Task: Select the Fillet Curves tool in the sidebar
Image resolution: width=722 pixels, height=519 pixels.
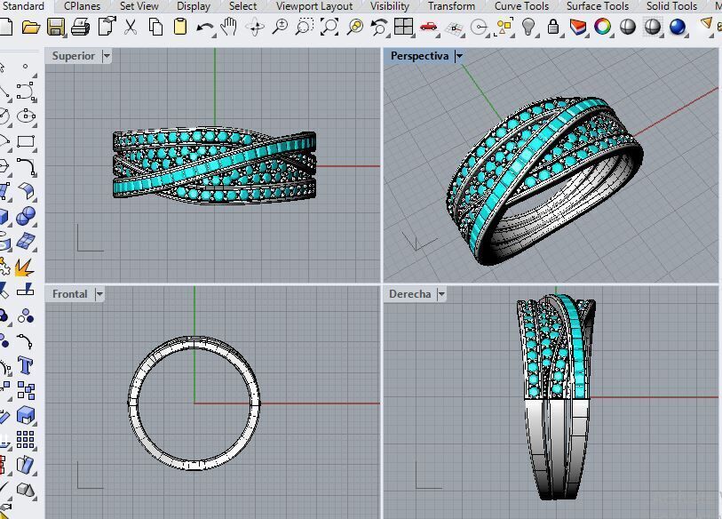Action: coord(26,166)
